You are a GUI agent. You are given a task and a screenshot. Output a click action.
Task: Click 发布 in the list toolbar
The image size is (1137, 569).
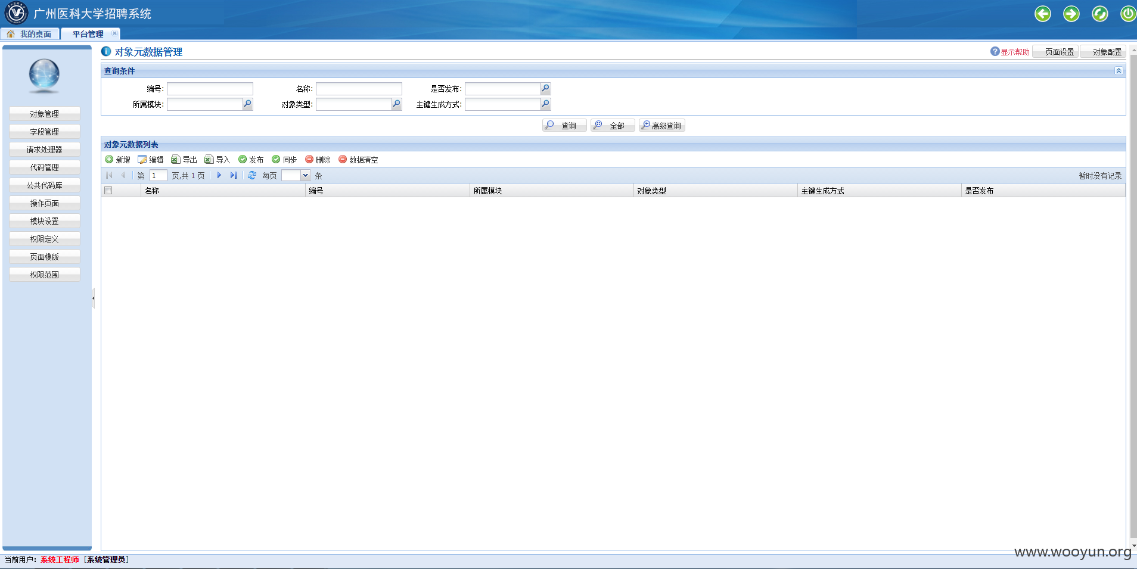251,160
